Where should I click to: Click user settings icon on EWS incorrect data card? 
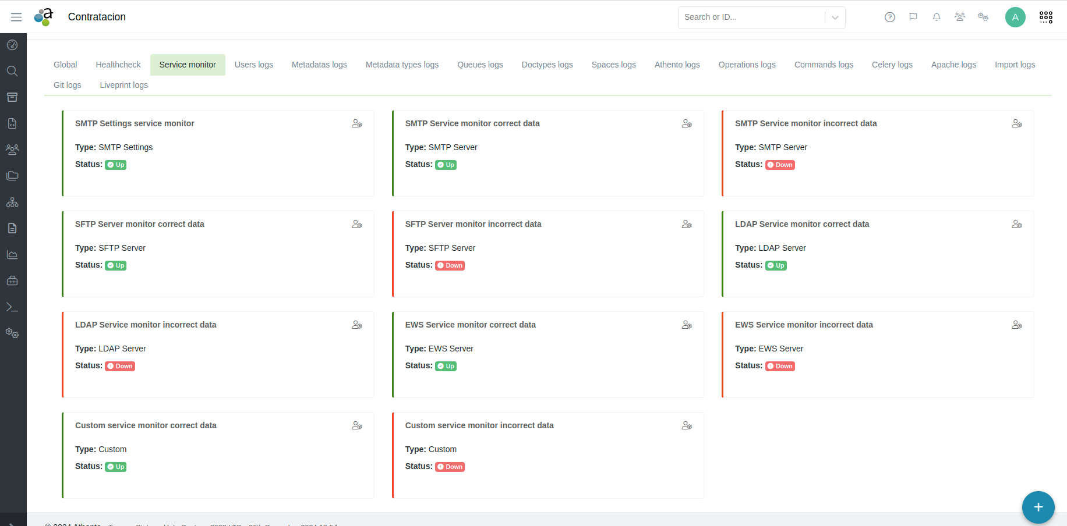[1016, 325]
